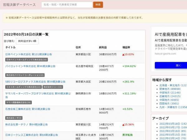Viewport: 187px width, 140px height.
Task: Select the 株式会社ノダ(3) tag
Action: pyautogui.click(x=14, y=118)
